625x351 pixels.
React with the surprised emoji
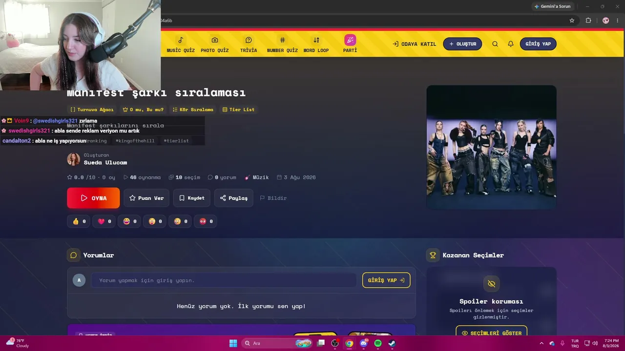[x=155, y=221]
